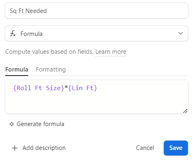Click the {Roll Ft Size} field token
The image size is (192, 160).
39,88
